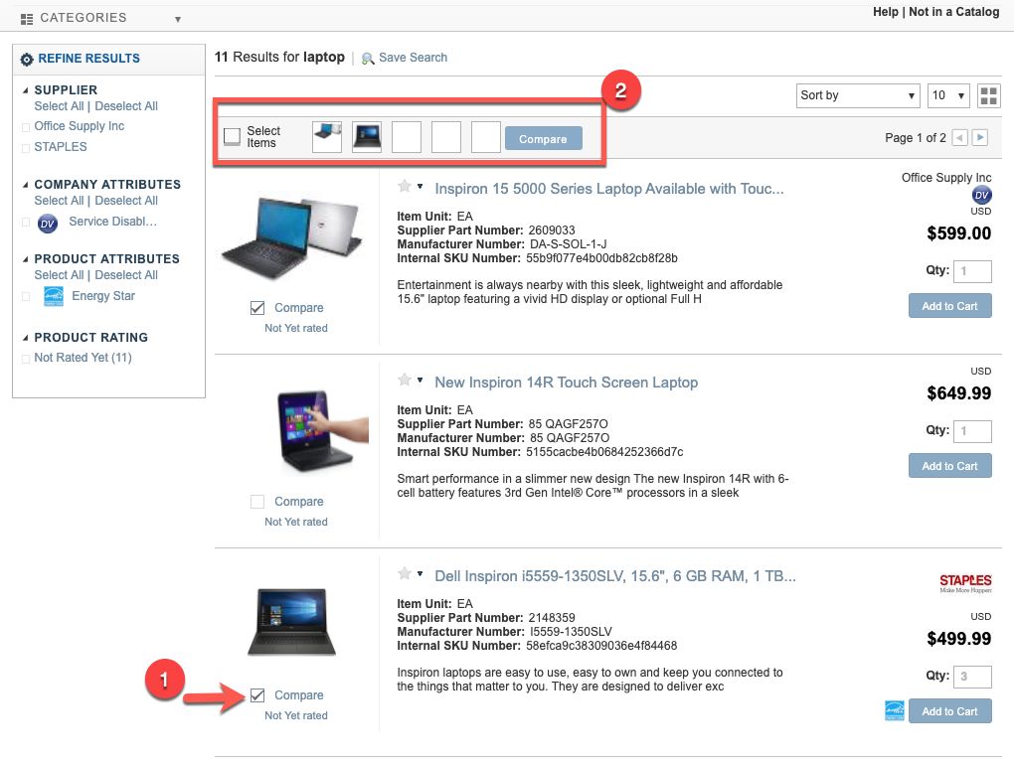1014x766 pixels.
Task: Open the Categories dropdown
Action: pos(178,20)
